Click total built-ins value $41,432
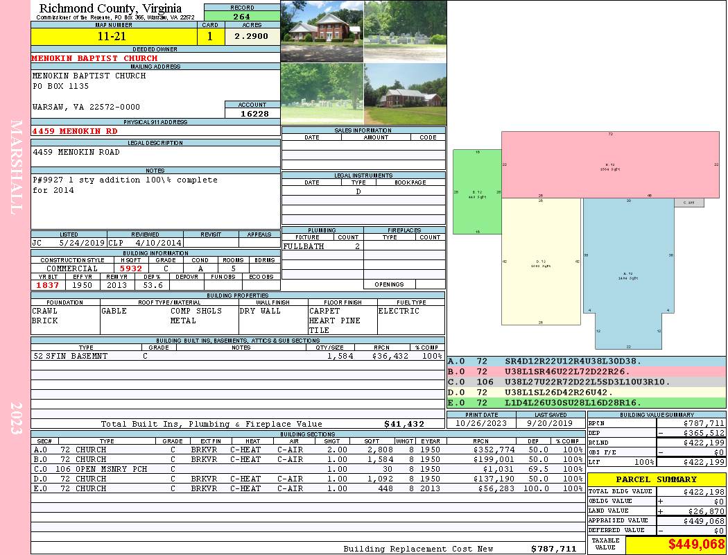The width and height of the screenshot is (728, 555). point(404,424)
